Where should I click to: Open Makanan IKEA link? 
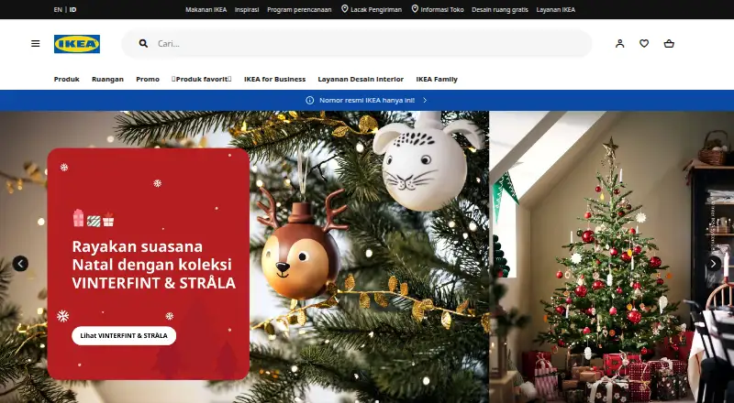point(206,9)
